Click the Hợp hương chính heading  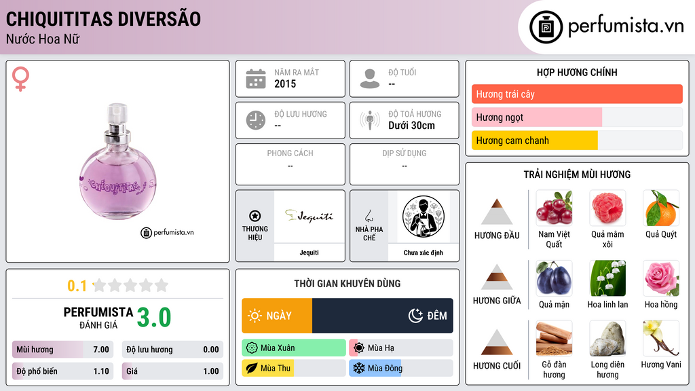click(577, 72)
